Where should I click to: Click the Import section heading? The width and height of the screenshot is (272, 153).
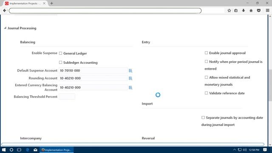click(x=147, y=104)
